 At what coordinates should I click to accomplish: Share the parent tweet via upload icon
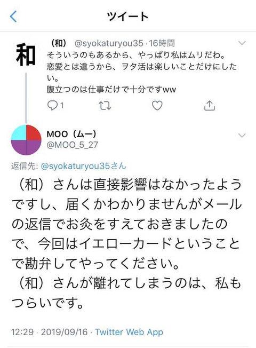(x=209, y=106)
